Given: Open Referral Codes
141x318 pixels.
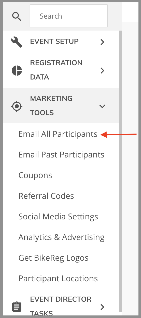Looking at the screenshot, I should click(x=46, y=196).
